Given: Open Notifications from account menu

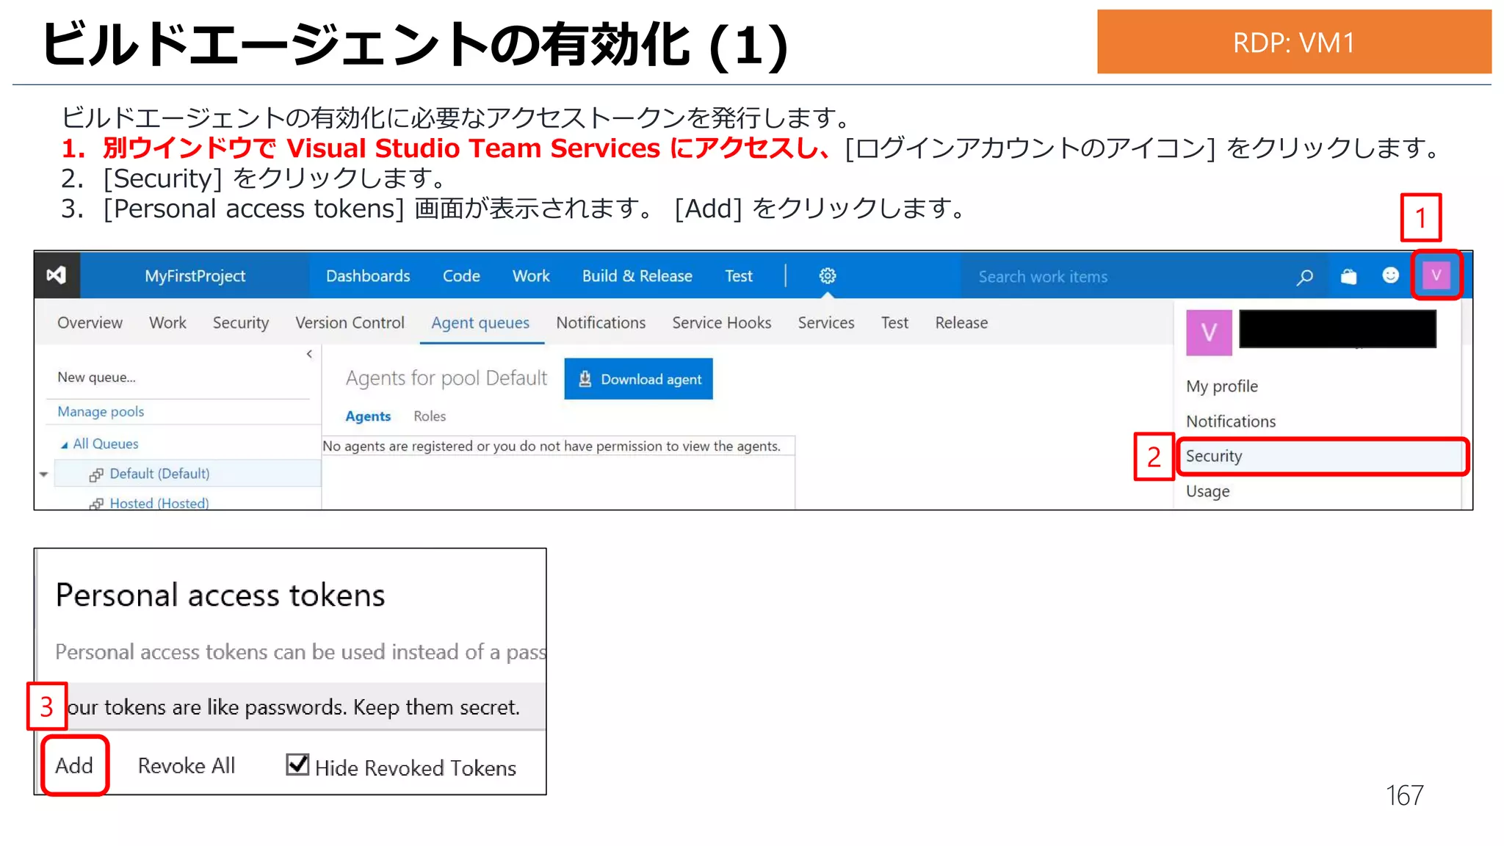Looking at the screenshot, I should 1231,422.
